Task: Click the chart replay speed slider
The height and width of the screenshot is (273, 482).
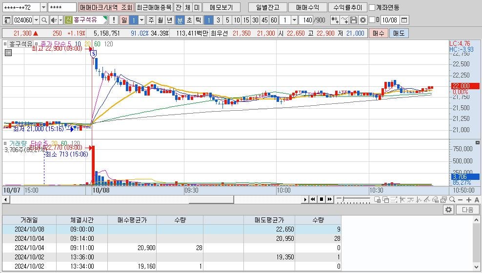Action: pos(353,200)
